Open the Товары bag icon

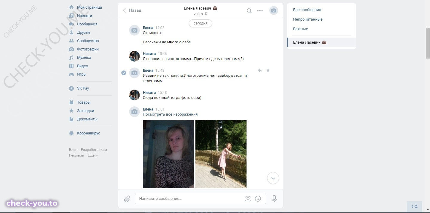(x=71, y=102)
